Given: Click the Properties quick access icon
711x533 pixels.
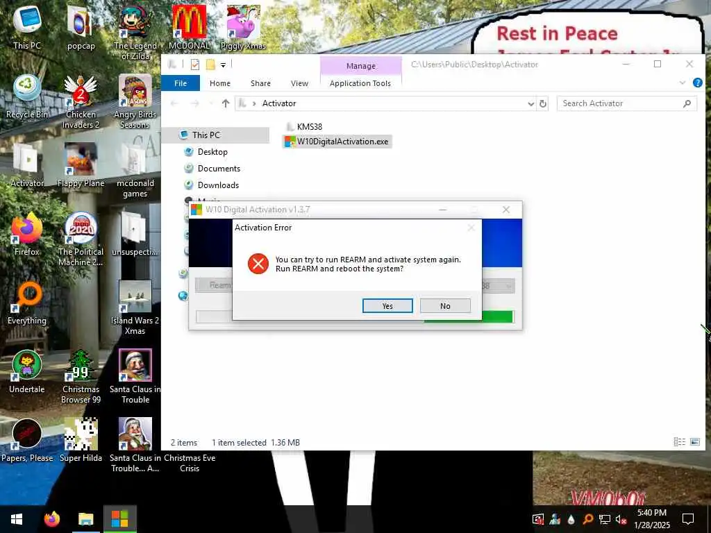Looking at the screenshot, I should point(195,65).
